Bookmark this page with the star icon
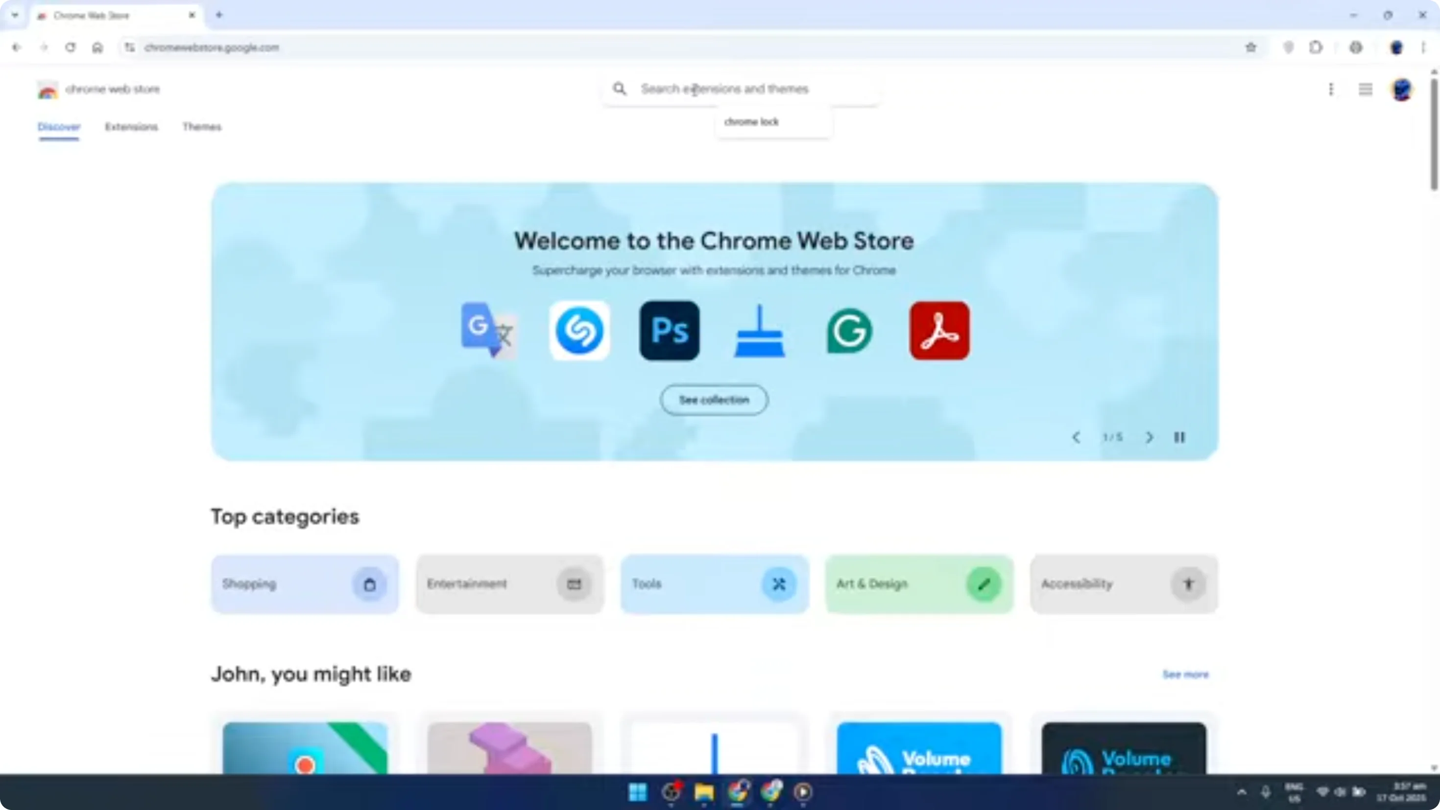This screenshot has width=1440, height=810. [x=1251, y=48]
